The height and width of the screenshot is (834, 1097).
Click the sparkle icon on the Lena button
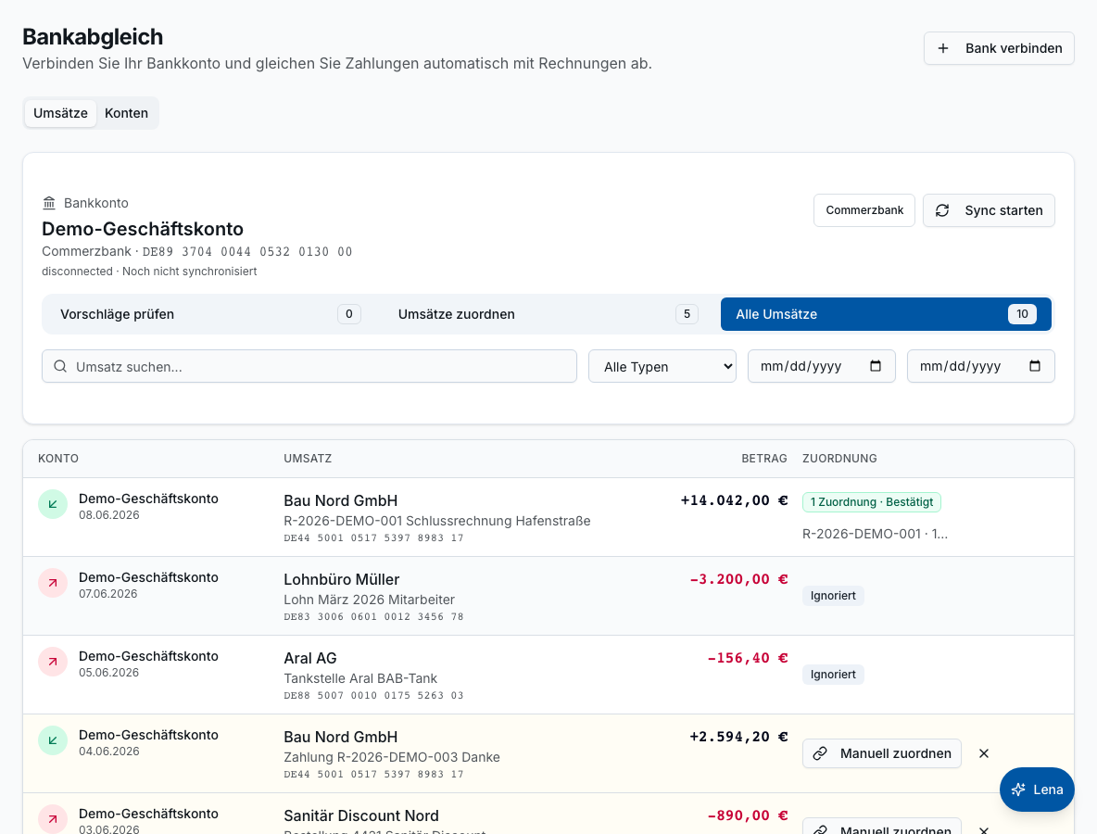tap(1018, 790)
